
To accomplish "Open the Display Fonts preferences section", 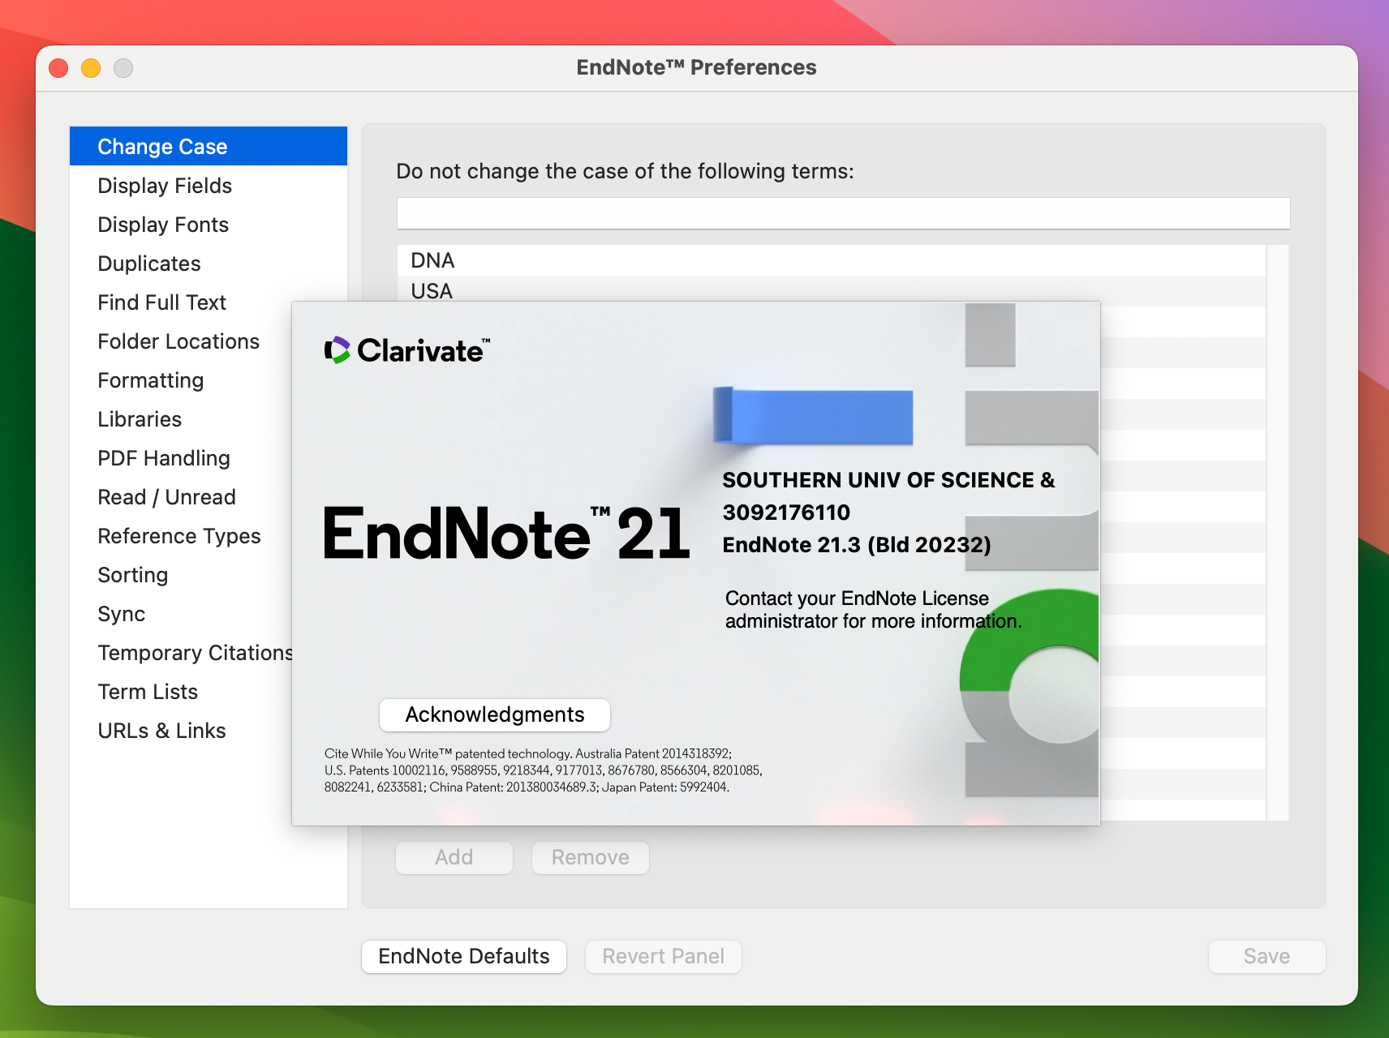I will tap(163, 225).
